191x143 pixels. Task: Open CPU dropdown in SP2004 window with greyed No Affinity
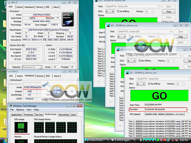(x=122, y=37)
